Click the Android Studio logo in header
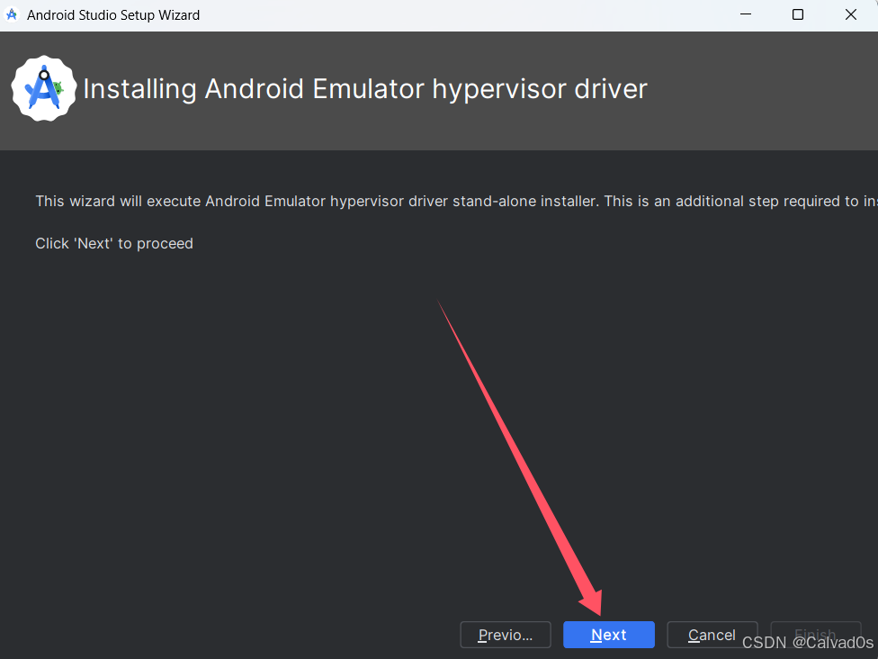The image size is (878, 659). (44, 88)
